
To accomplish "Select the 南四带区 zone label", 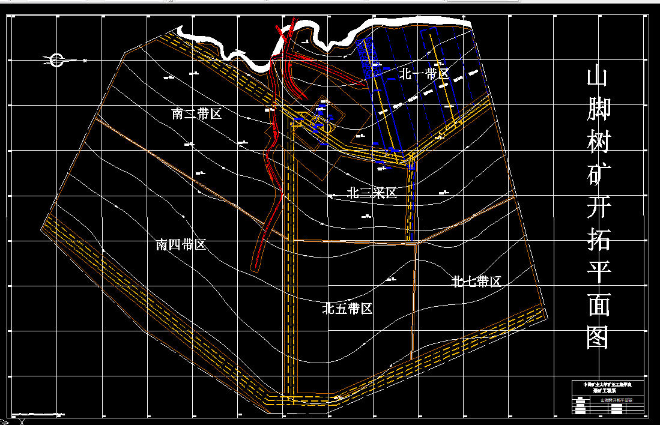I will click(x=181, y=244).
